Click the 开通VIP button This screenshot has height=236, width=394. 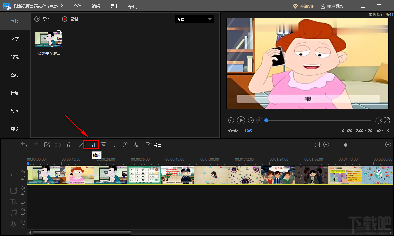coord(303,6)
